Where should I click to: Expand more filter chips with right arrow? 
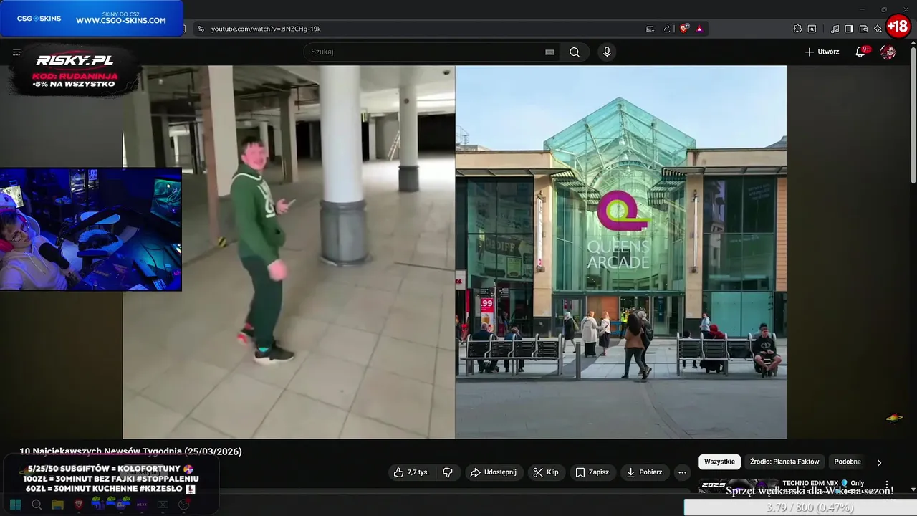click(x=879, y=462)
